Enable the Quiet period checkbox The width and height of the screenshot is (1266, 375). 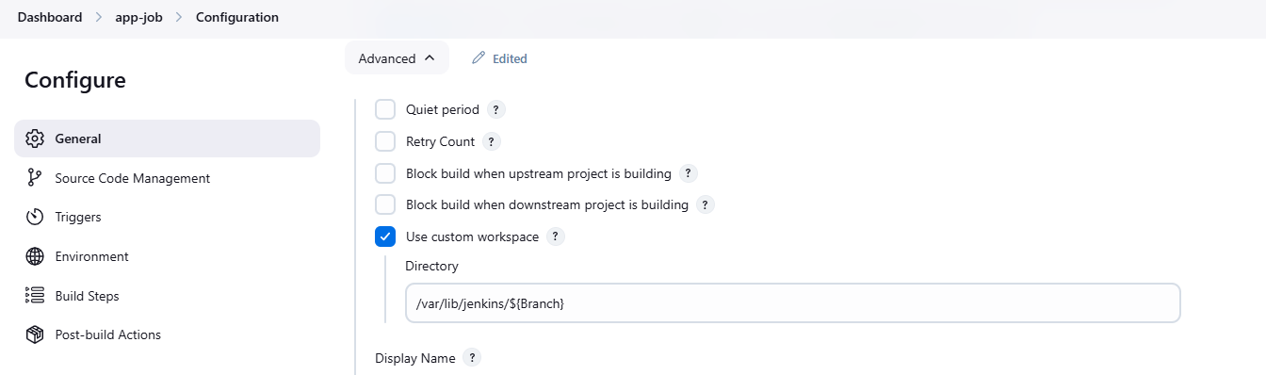point(385,109)
